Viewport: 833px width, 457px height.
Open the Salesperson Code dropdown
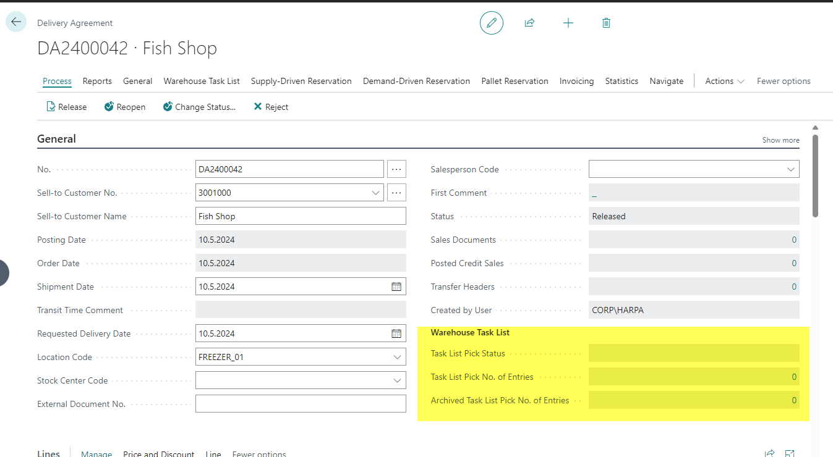[x=790, y=169]
